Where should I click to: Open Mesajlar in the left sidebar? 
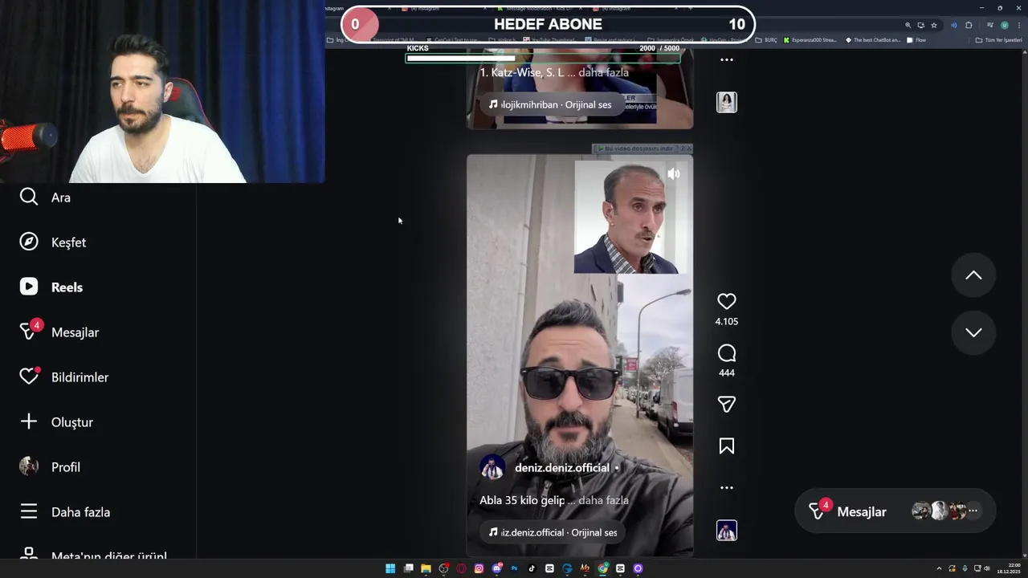point(59,332)
